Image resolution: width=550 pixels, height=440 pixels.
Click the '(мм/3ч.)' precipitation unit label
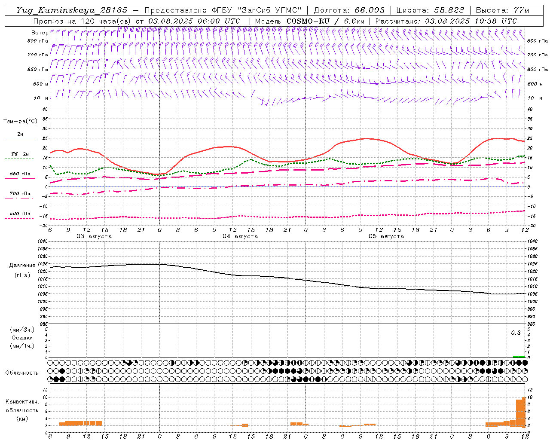coord(22,330)
